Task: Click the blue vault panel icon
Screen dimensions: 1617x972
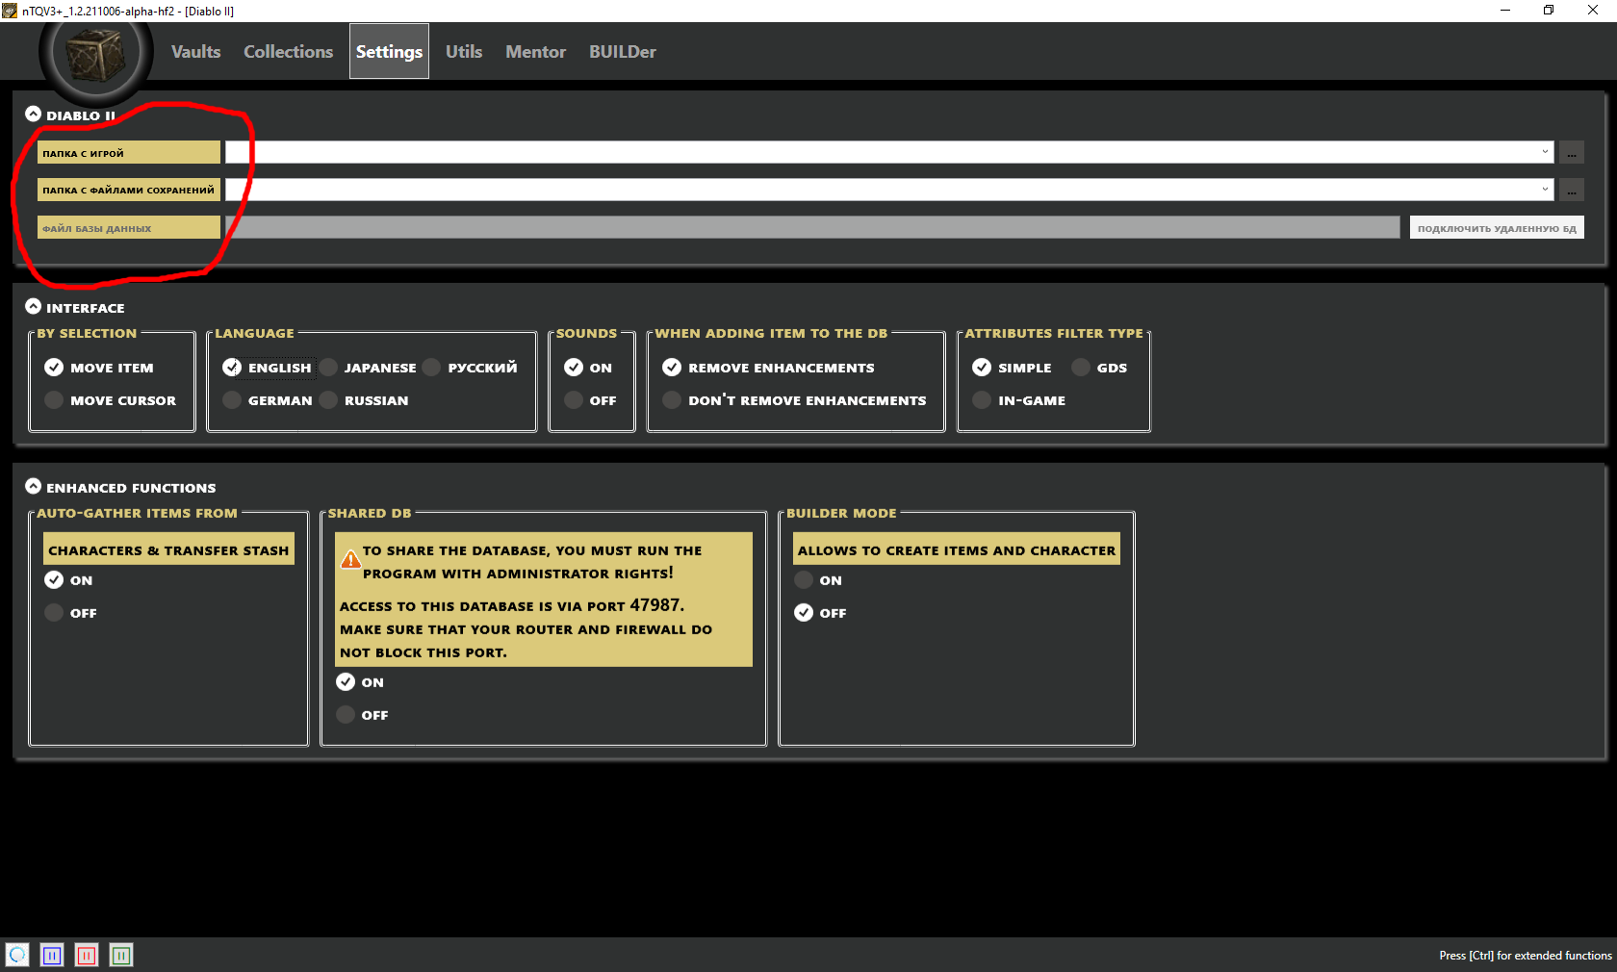Action: [x=52, y=955]
